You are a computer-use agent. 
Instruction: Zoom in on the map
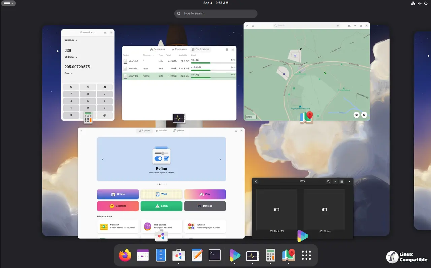click(x=364, y=115)
